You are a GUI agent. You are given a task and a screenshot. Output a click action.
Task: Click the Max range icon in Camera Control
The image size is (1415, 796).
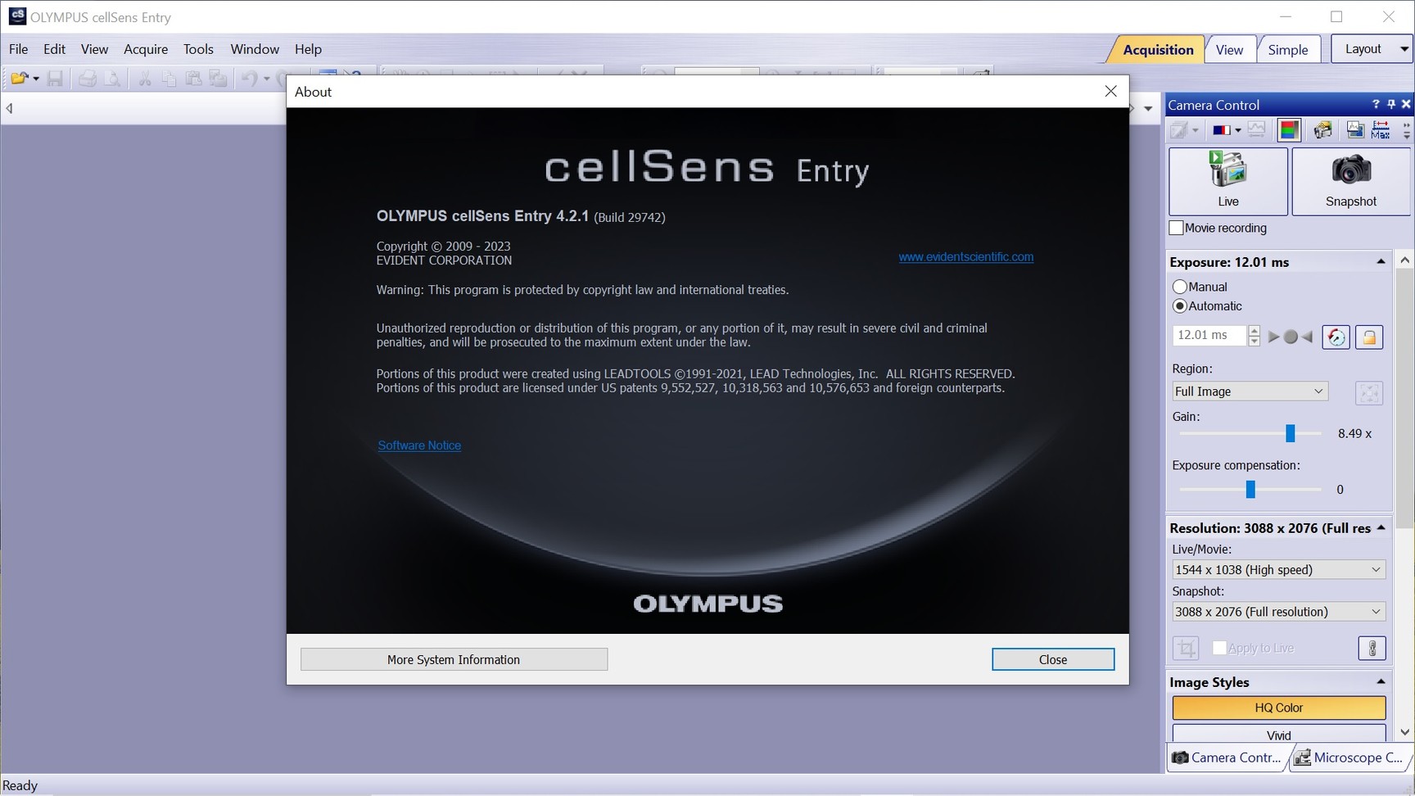(1381, 130)
